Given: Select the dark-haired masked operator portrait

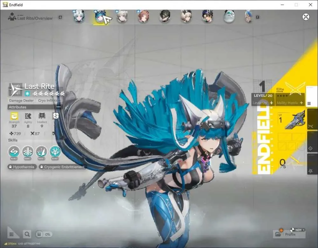Looking at the screenshot, I should coord(165,16).
